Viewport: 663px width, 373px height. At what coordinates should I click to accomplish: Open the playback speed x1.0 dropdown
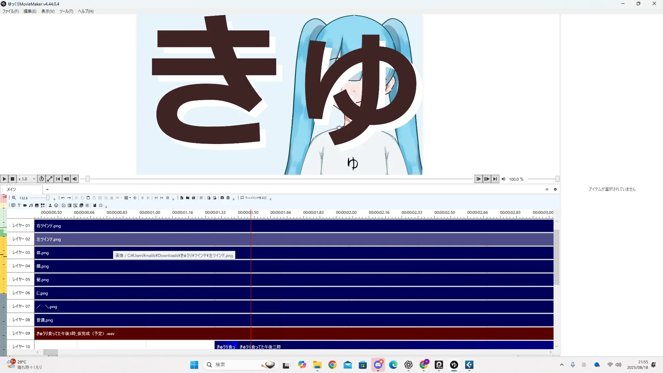pyautogui.click(x=27, y=179)
